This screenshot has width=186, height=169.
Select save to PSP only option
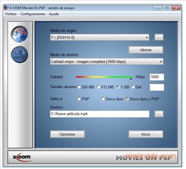[x=79, y=99]
